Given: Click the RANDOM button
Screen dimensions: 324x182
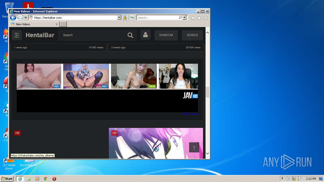Looking at the screenshot, I should [x=166, y=35].
